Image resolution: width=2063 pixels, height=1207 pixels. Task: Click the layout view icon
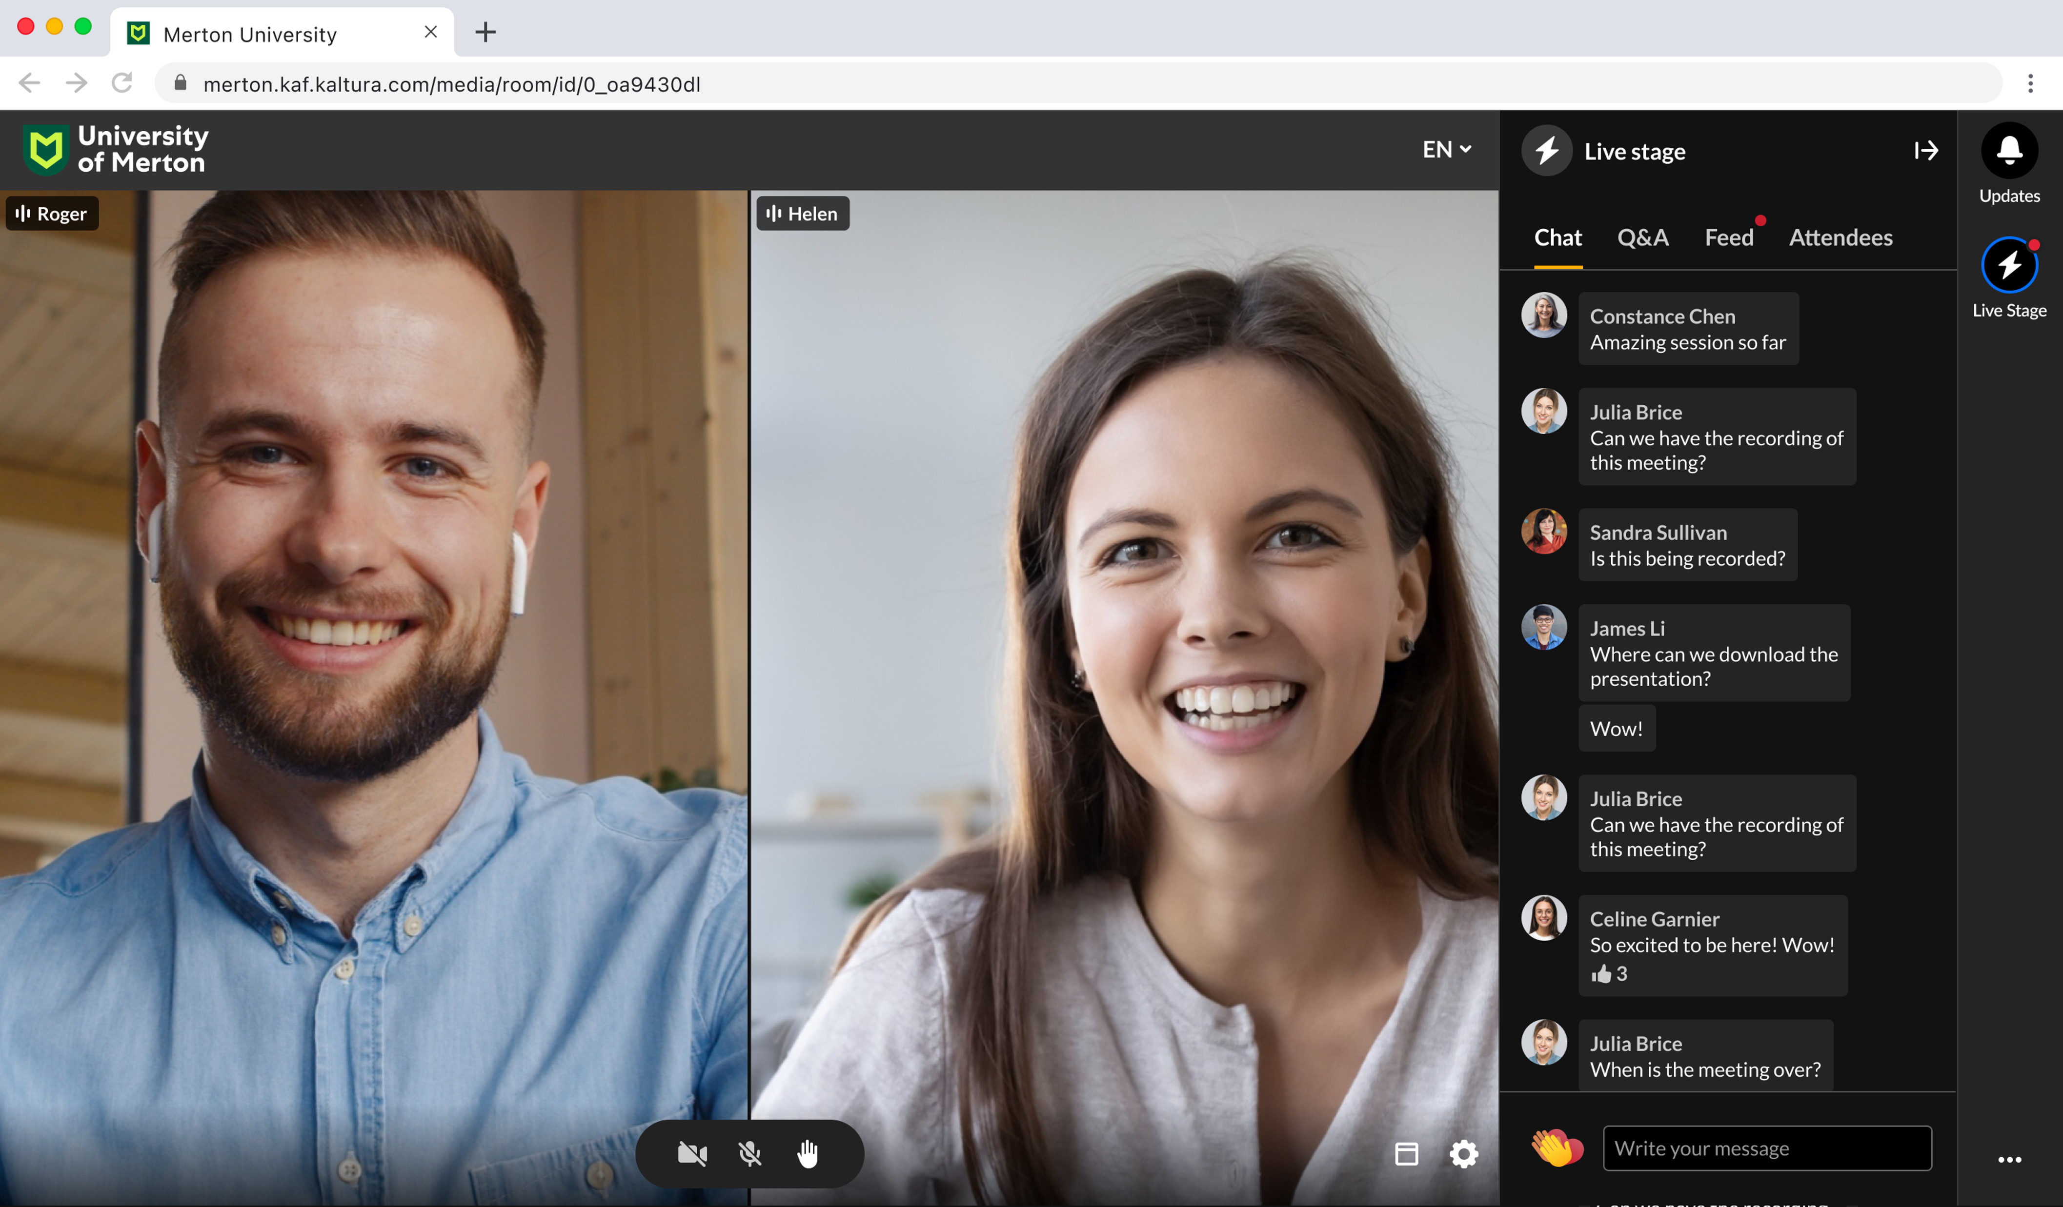1406,1154
